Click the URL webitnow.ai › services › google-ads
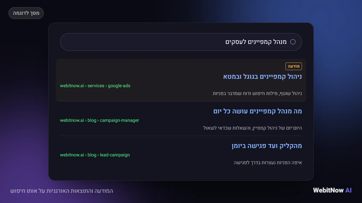This screenshot has width=362, height=203. point(95,86)
